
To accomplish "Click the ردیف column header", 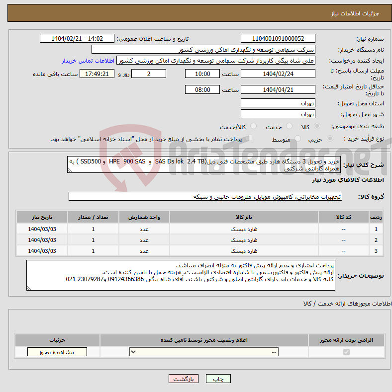I will pyautogui.click(x=376, y=217).
